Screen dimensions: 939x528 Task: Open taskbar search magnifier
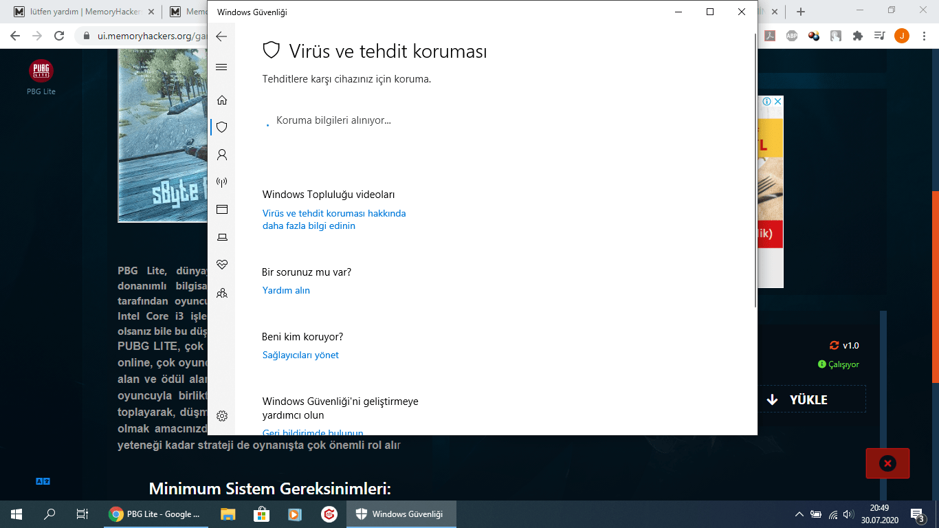pyautogui.click(x=49, y=514)
